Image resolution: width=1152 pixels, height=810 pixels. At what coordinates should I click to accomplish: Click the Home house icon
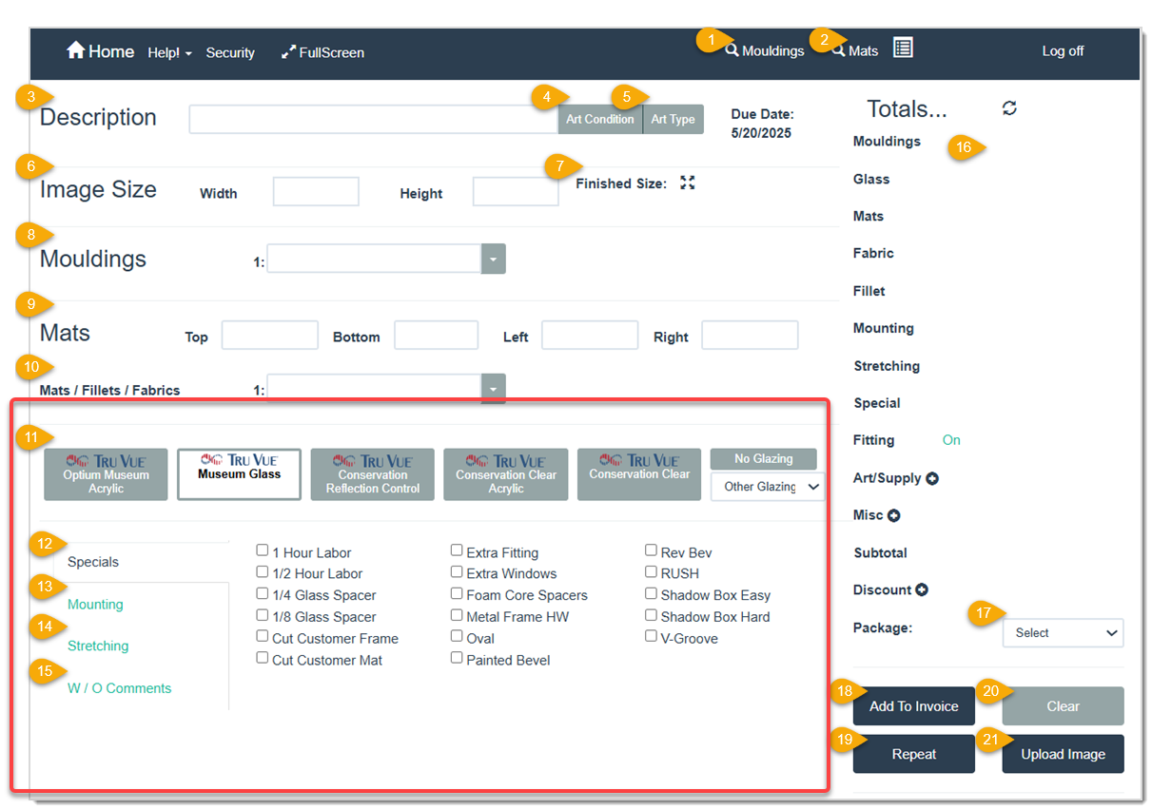pos(76,50)
